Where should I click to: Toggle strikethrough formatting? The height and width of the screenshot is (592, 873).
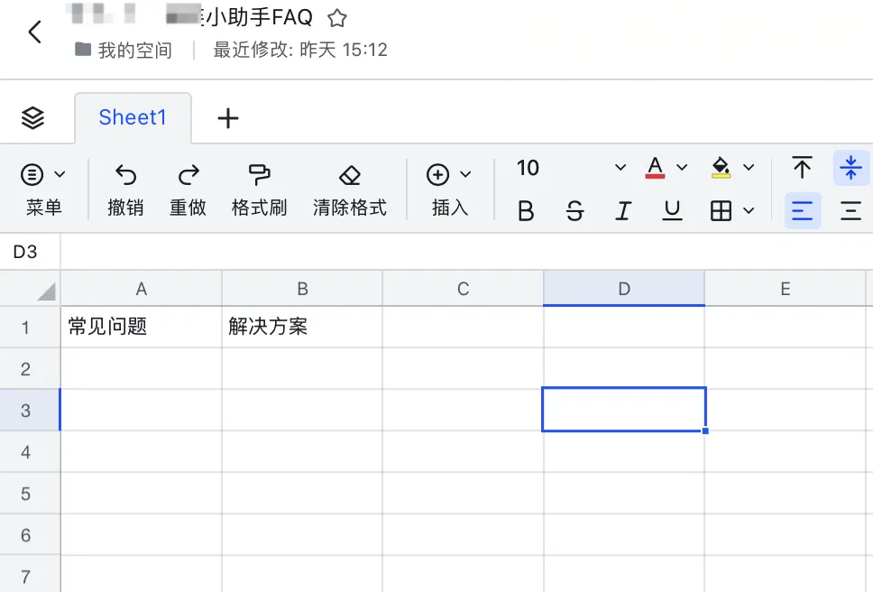pyautogui.click(x=574, y=211)
